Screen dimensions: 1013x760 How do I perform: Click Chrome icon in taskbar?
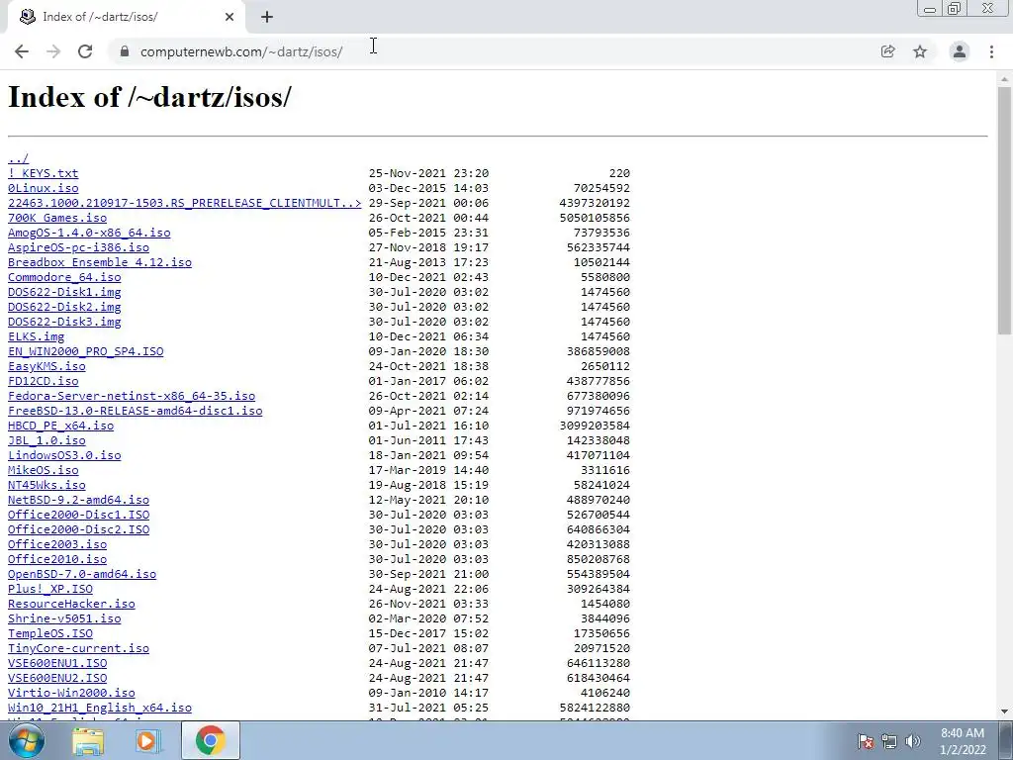point(210,740)
